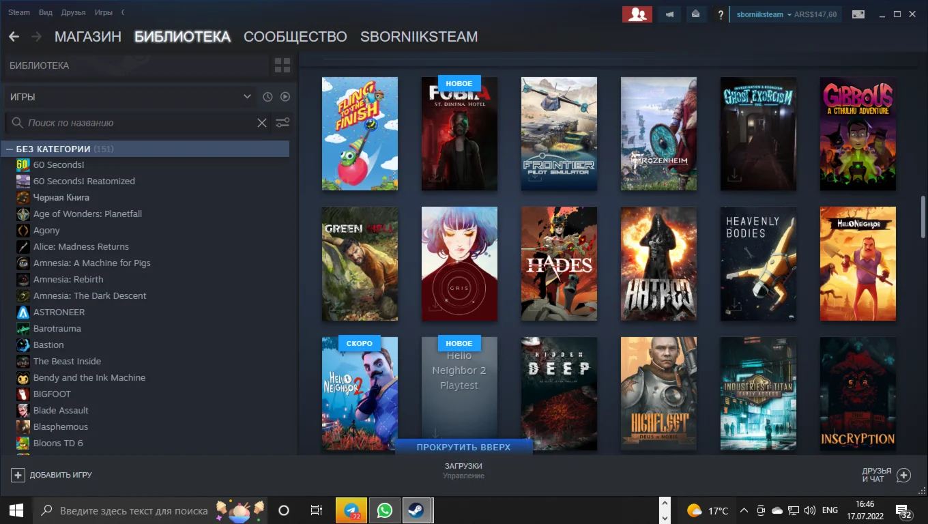Open ЗАГРУЗКИ downloads manager
928x524 pixels.
pos(463,470)
